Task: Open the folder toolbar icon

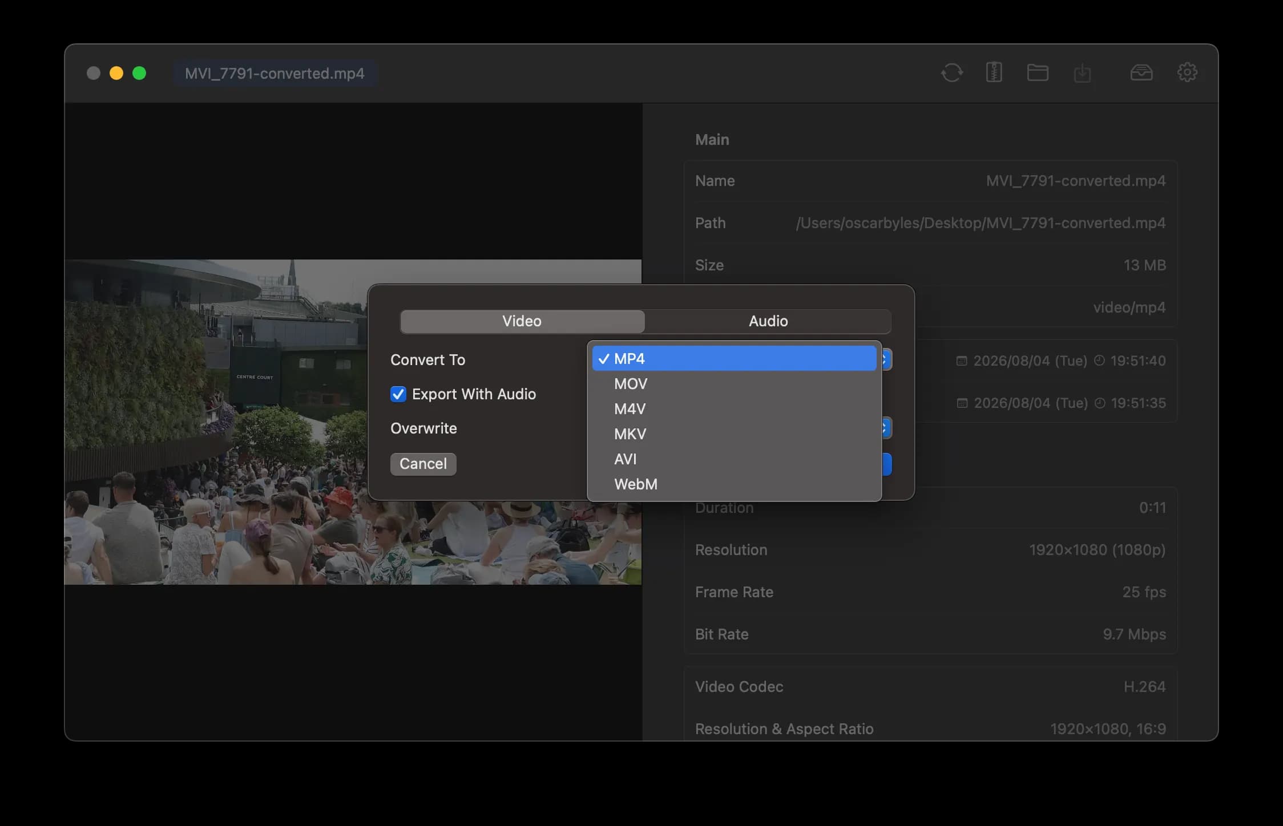Action: [x=1038, y=73]
